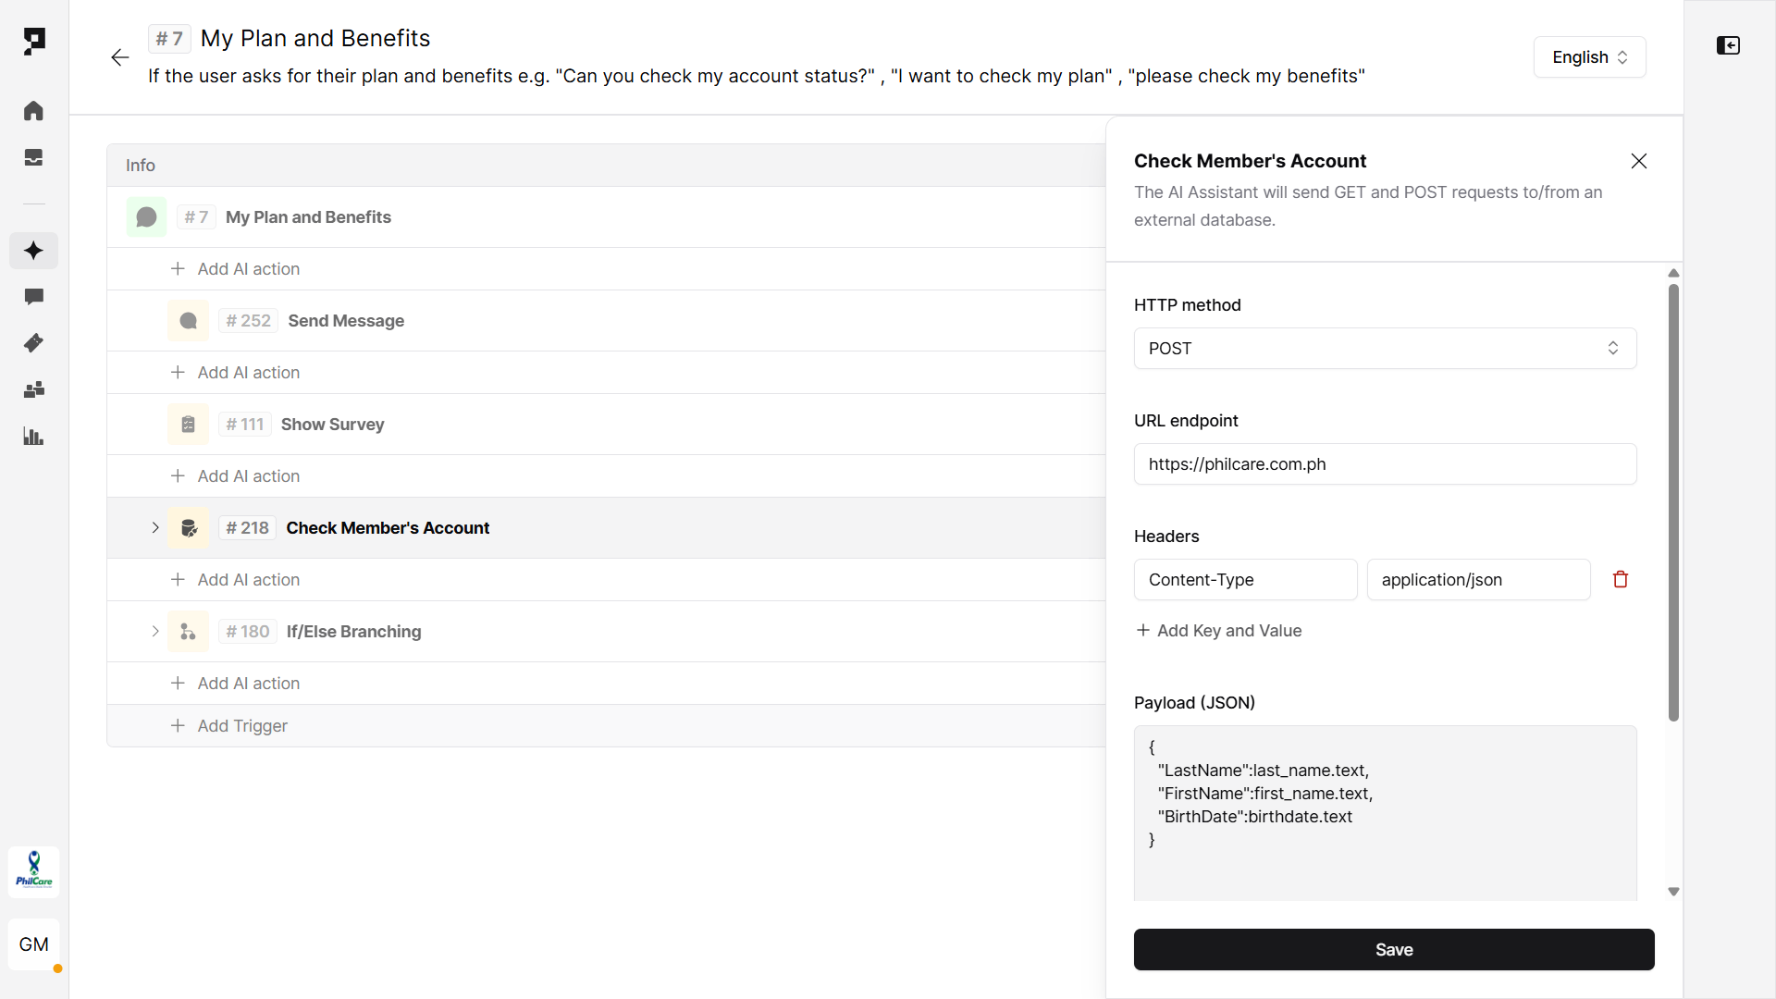Viewport: 1776px width, 999px height.
Task: Open the team members sidebar icon
Action: coord(33,389)
